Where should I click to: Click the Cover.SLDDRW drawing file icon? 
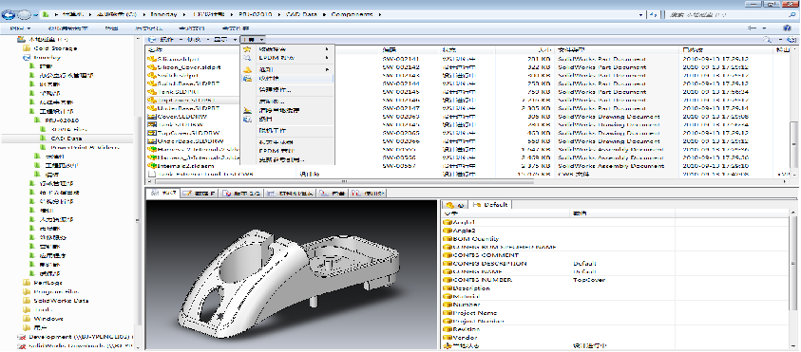pos(151,117)
